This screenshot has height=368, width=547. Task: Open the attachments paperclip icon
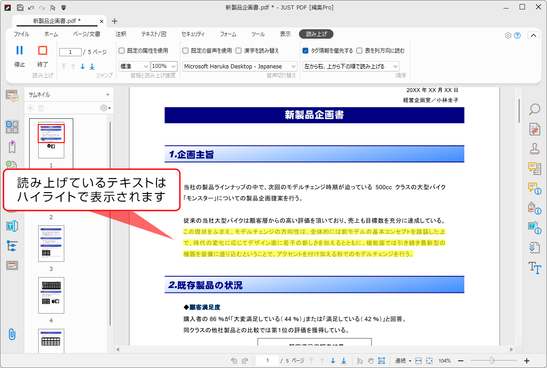coord(12,334)
